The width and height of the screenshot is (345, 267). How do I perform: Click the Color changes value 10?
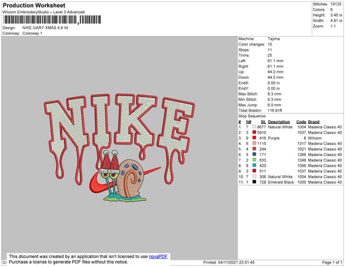(x=270, y=44)
